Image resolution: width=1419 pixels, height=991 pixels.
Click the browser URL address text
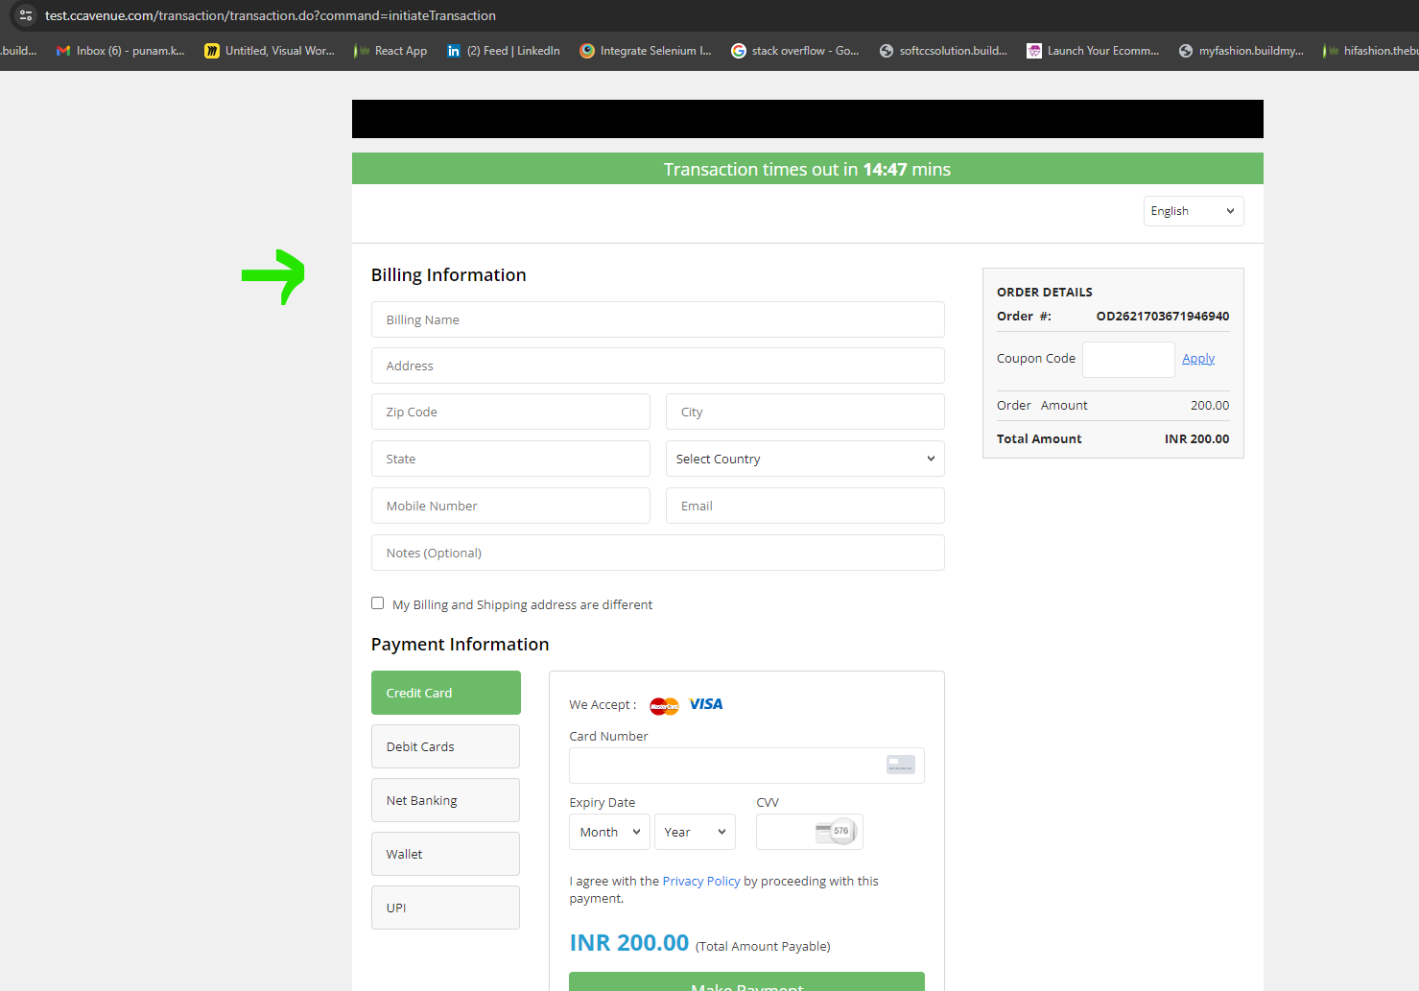(271, 15)
